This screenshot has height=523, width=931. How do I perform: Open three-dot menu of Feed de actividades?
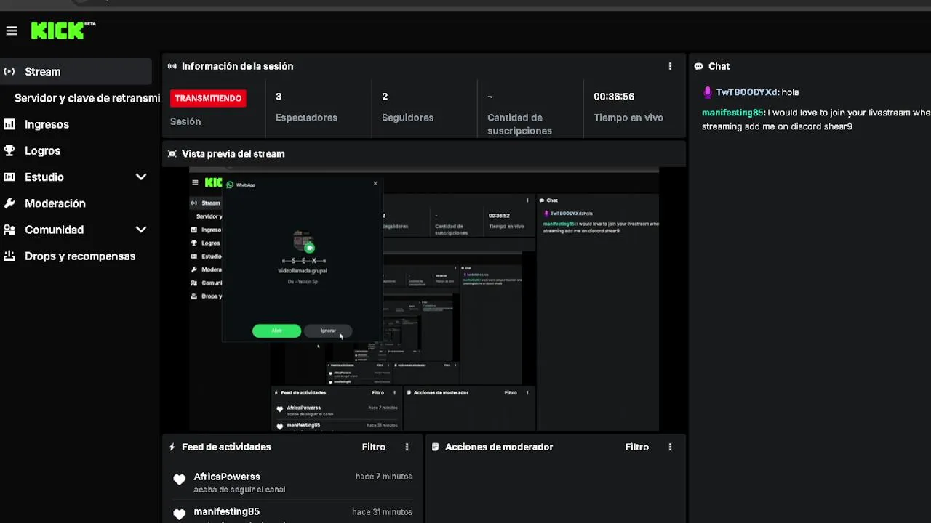(x=407, y=447)
